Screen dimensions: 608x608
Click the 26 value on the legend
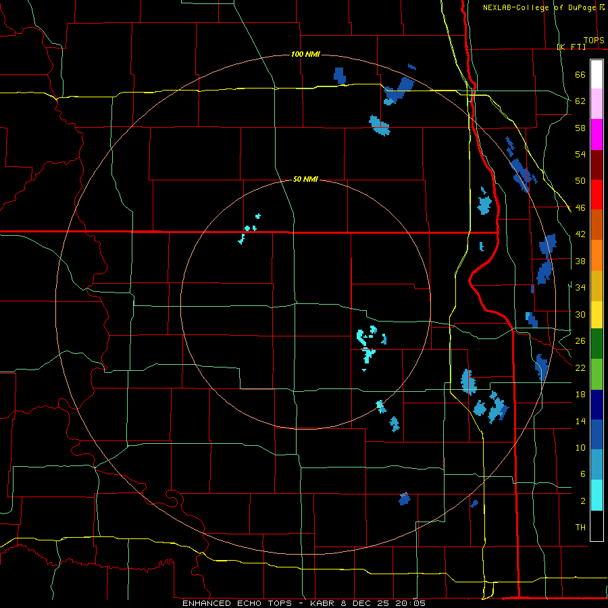[580, 341]
